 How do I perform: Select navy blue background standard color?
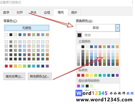(x=43, y=66)
